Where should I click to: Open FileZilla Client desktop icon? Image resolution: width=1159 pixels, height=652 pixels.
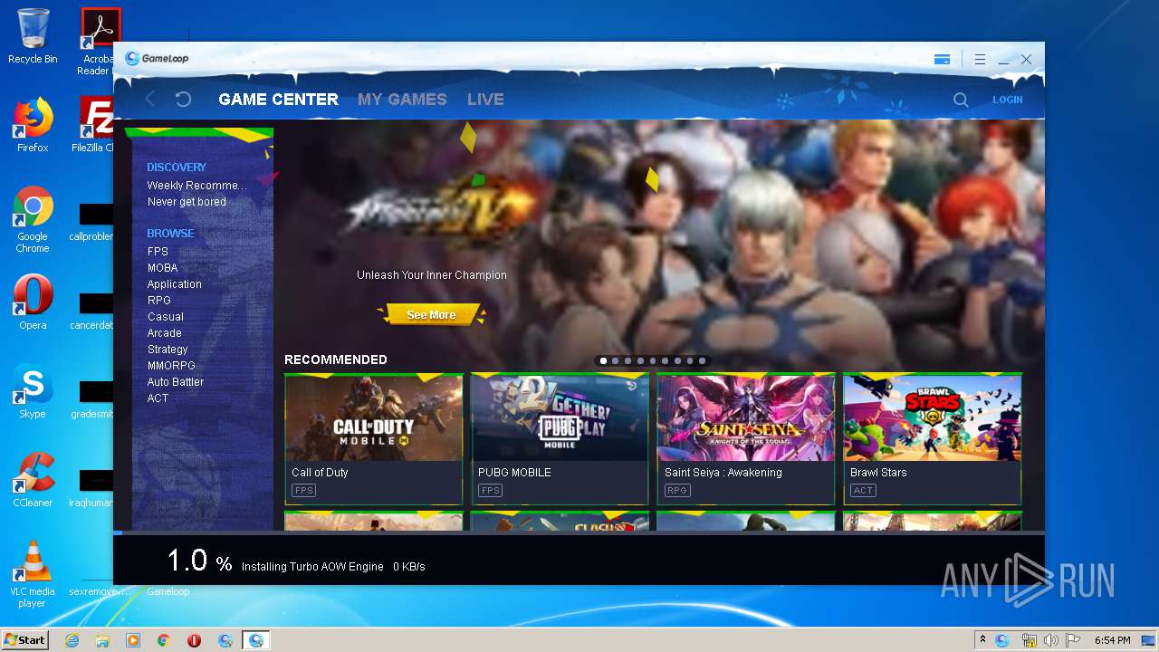95,125
